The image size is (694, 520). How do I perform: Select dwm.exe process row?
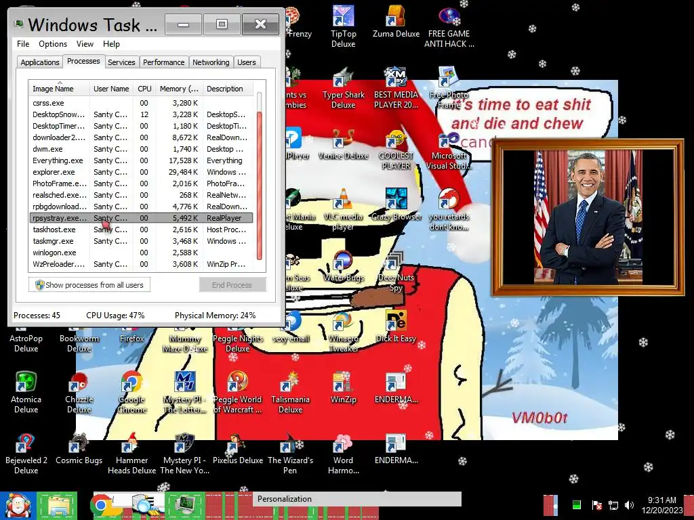[x=141, y=149]
